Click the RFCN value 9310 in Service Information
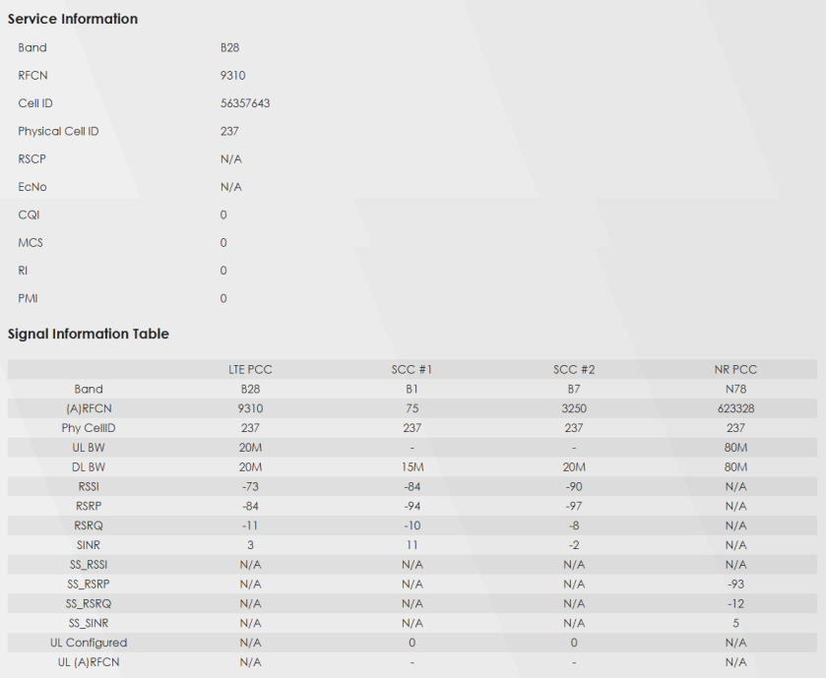 point(233,75)
